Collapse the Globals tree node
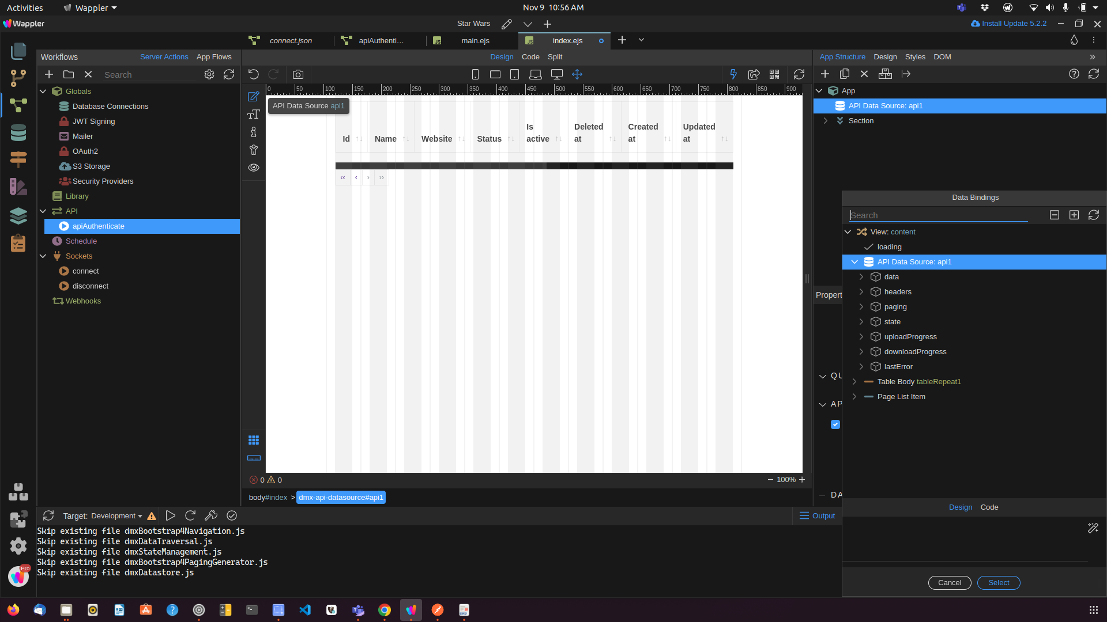The width and height of the screenshot is (1107, 622). [43, 92]
